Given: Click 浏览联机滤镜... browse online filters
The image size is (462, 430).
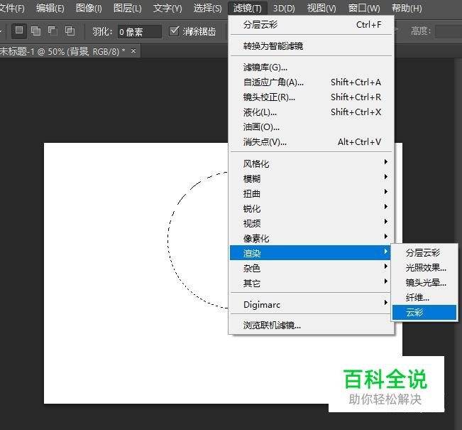Looking at the screenshot, I should (311, 326).
